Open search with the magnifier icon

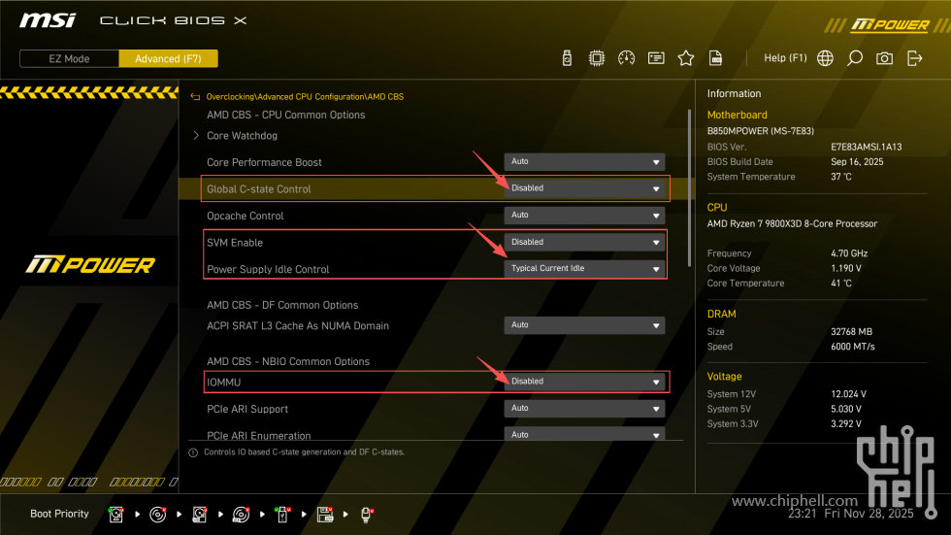coord(854,58)
